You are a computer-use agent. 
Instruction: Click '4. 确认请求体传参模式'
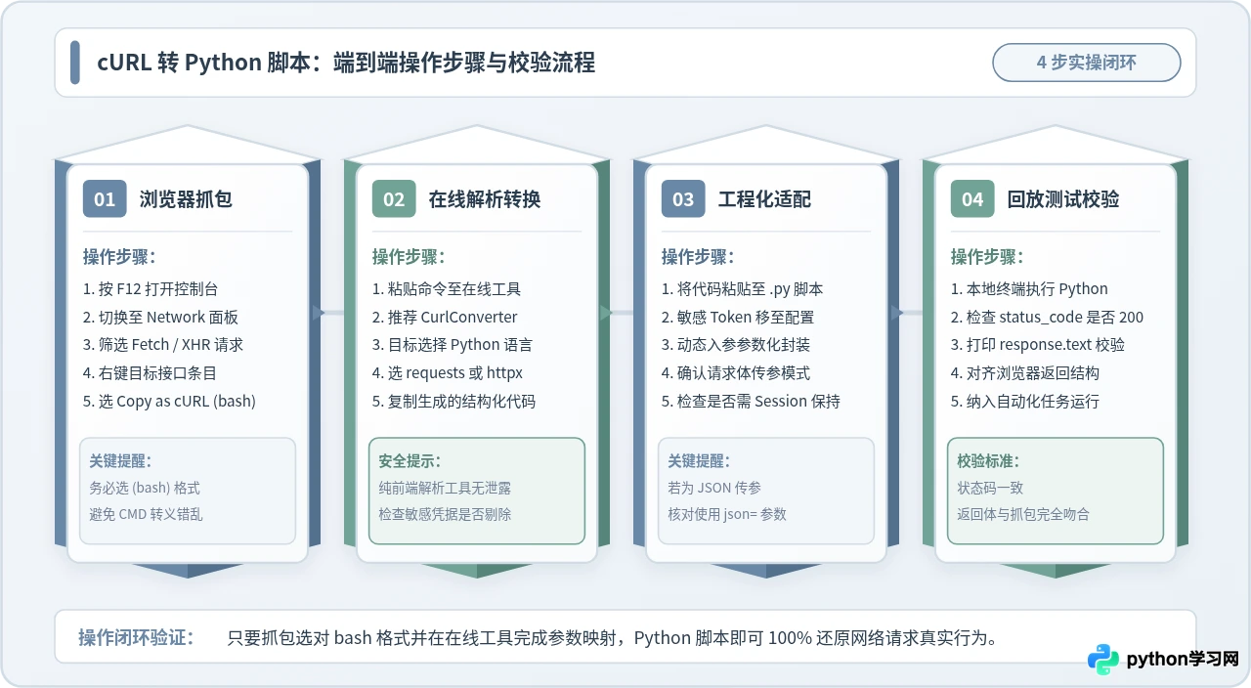pos(736,373)
